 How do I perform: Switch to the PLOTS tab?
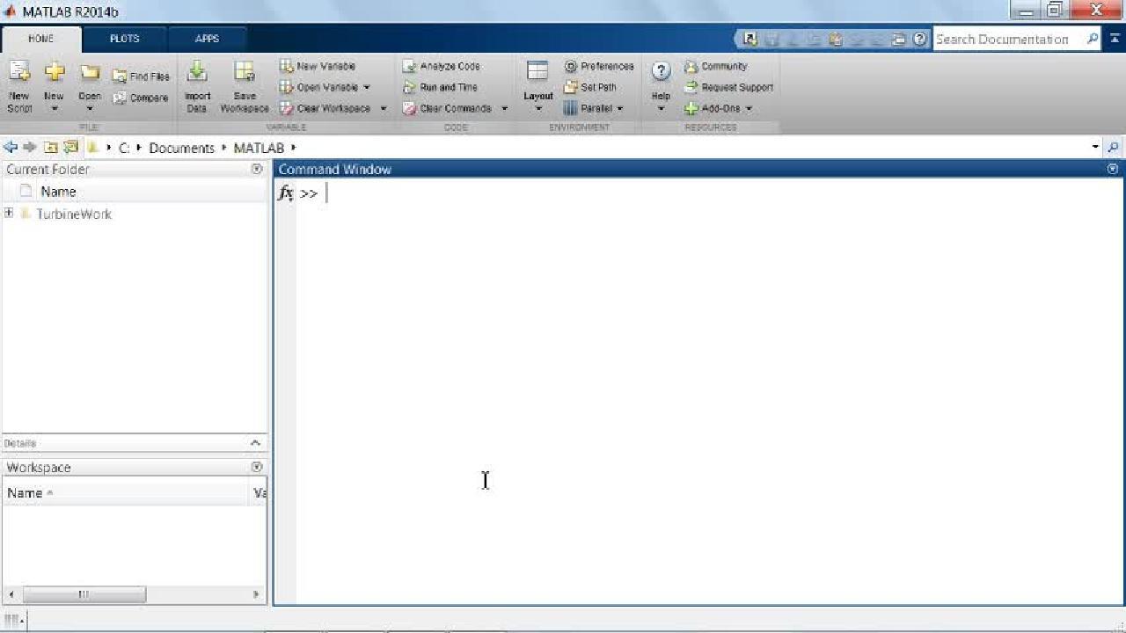(124, 39)
